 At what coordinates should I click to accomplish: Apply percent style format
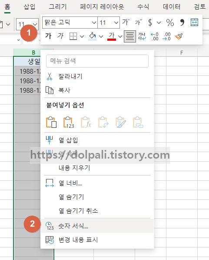coord(170,23)
